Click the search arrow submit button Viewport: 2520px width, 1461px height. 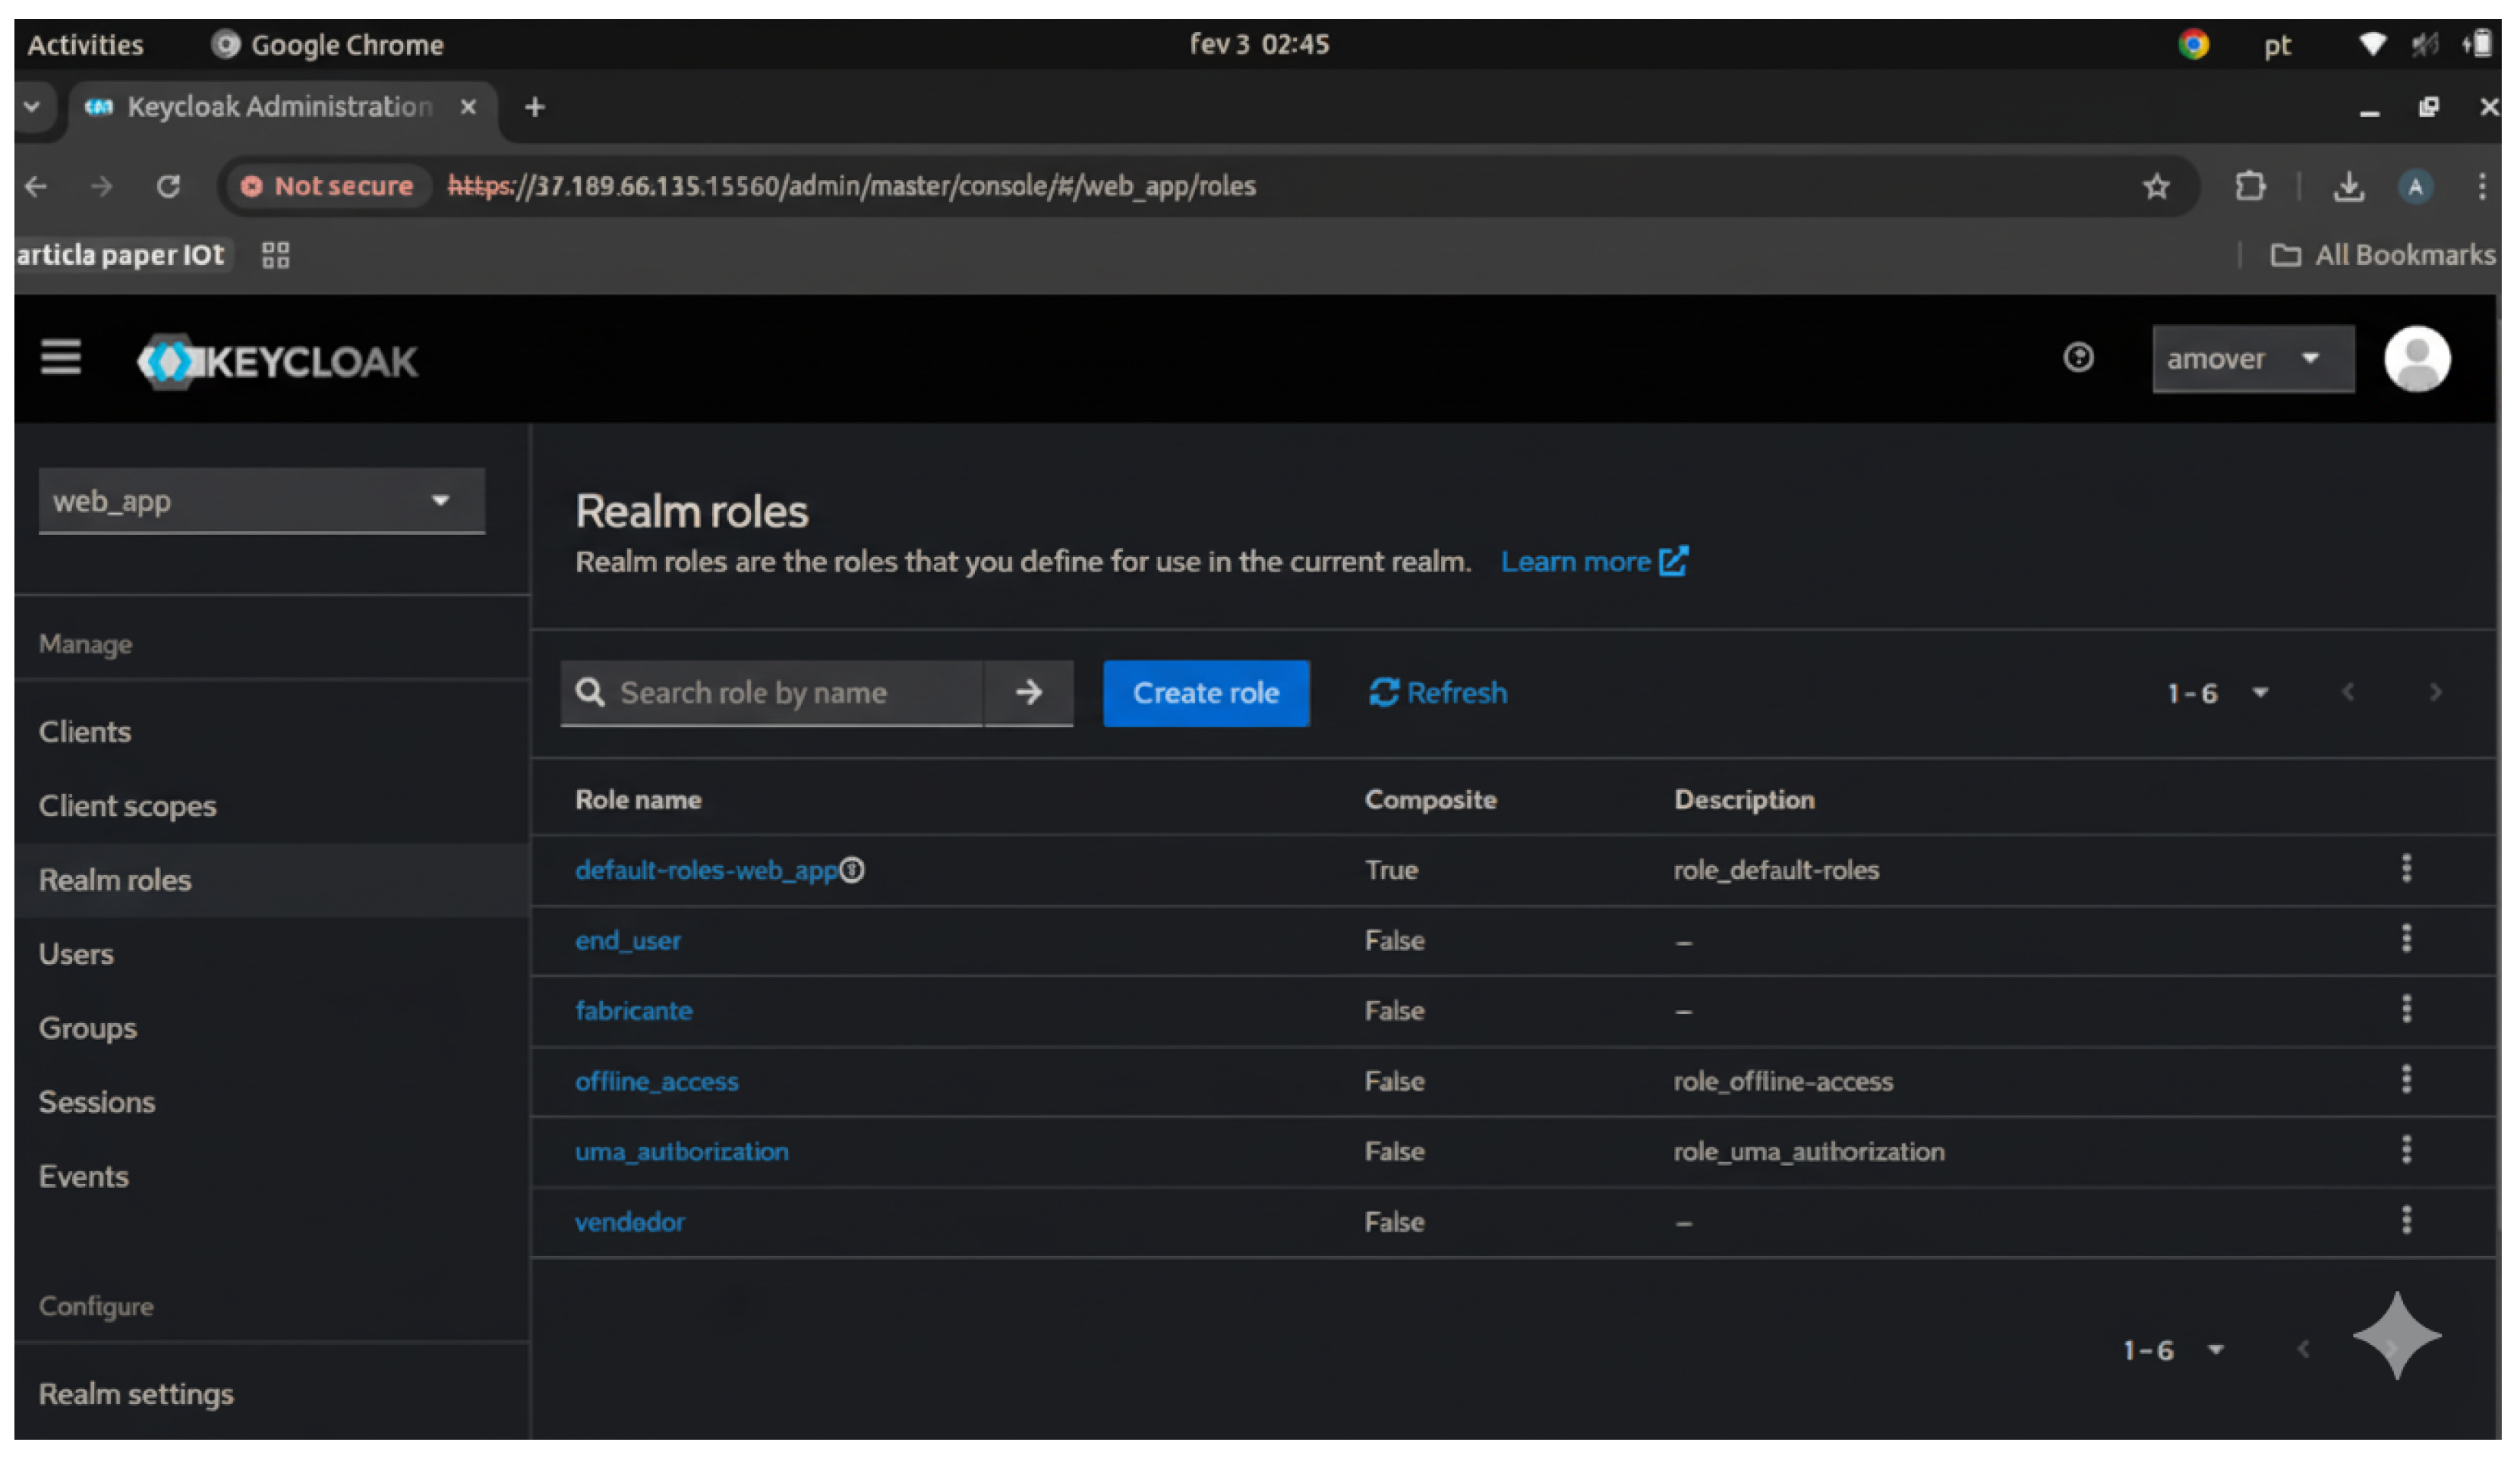(1028, 692)
